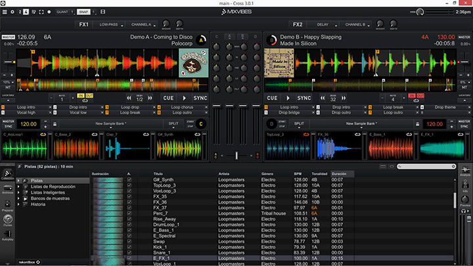The image size is (473, 266).
Task: Click the FX2 button
Action: point(298,25)
